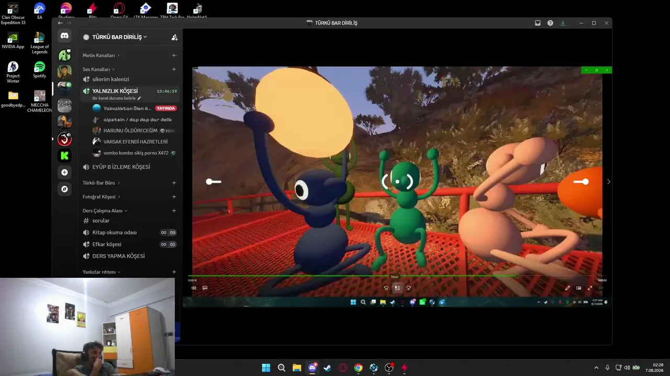
Task: Open the Discord inbox icon in title bar
Action: (538, 23)
